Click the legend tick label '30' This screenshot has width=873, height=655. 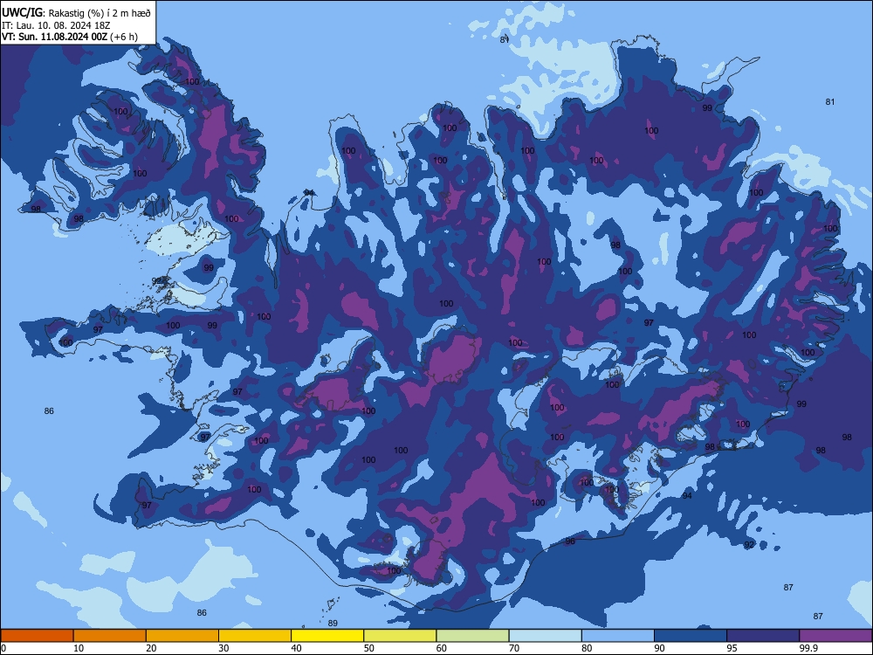point(223,648)
